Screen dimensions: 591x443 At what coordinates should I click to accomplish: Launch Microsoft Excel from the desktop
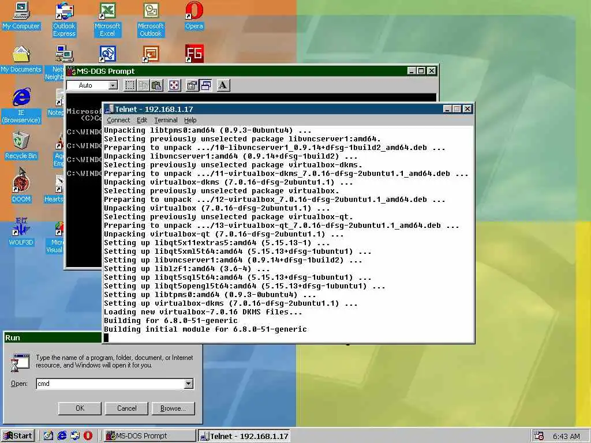107,20
